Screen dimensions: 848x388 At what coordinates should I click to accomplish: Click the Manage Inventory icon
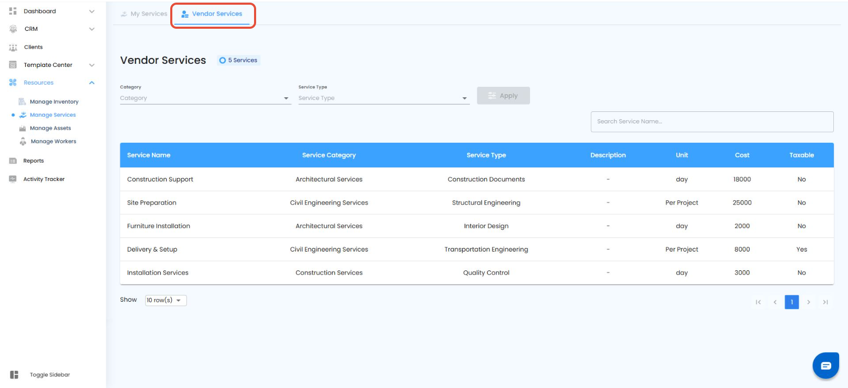point(22,101)
